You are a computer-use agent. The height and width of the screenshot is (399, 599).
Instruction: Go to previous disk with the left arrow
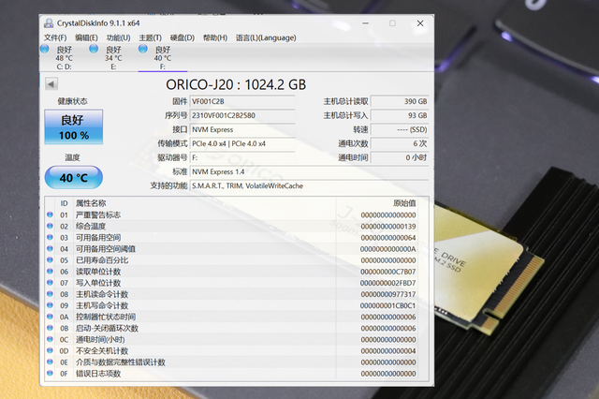[x=51, y=84]
